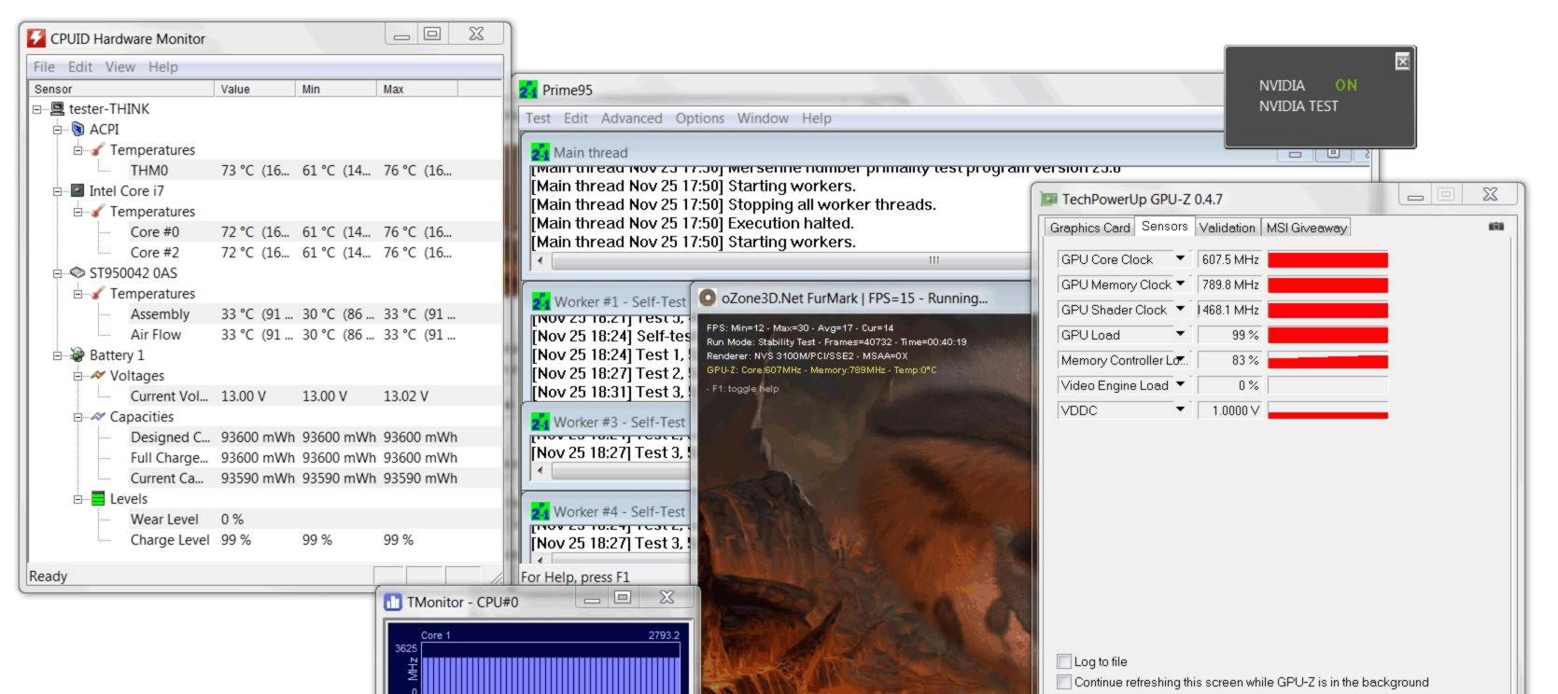This screenshot has width=1558, height=694.
Task: Click the green Levels icon
Action: pos(98,499)
